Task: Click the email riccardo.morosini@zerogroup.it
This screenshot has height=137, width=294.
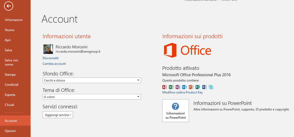Action: [78, 52]
